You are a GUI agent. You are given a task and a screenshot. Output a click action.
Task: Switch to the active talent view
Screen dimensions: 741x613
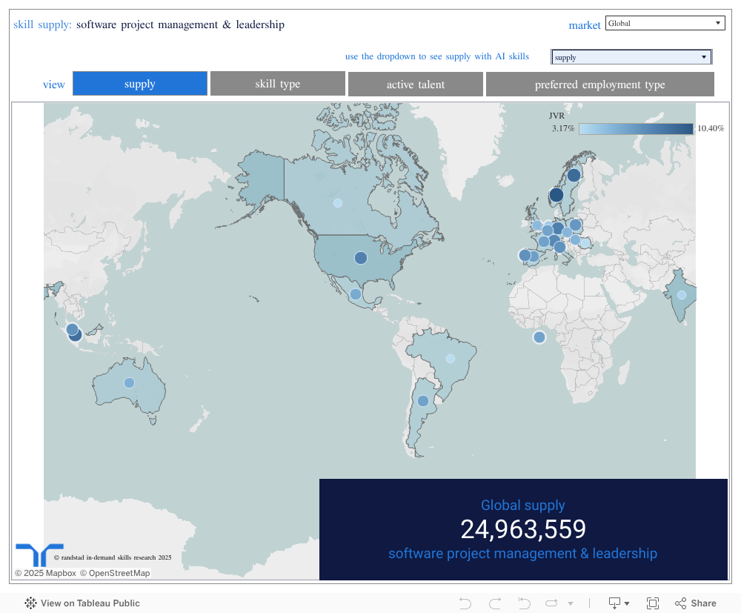(415, 84)
